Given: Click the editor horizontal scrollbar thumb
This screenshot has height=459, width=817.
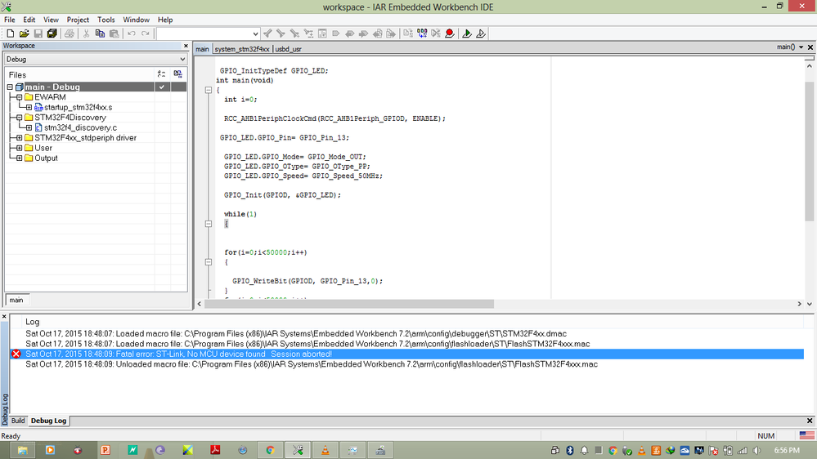Looking at the screenshot, I should tap(349, 304).
